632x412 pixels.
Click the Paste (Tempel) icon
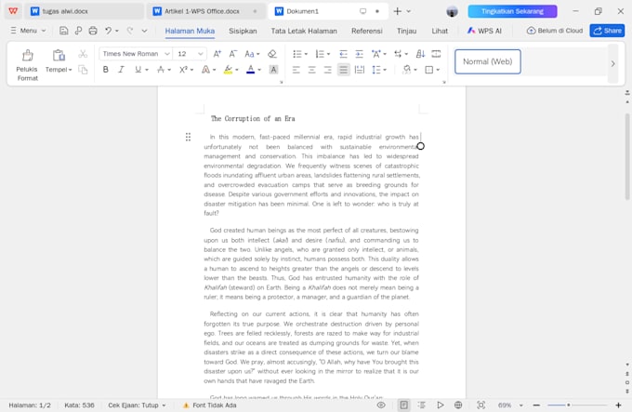tap(59, 55)
